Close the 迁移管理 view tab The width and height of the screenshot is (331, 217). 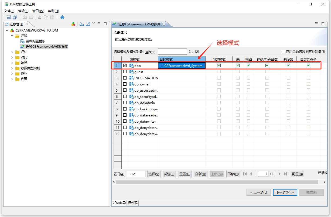coord(26,24)
